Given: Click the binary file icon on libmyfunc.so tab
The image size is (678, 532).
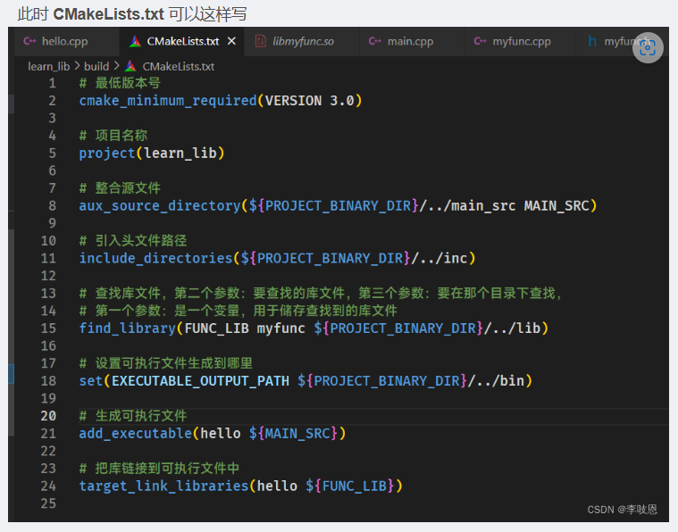Looking at the screenshot, I should (x=260, y=41).
